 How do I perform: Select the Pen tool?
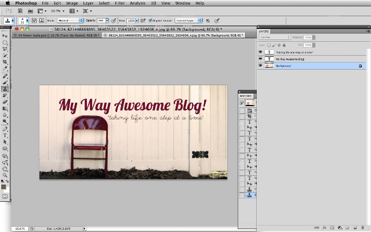pos(5,129)
